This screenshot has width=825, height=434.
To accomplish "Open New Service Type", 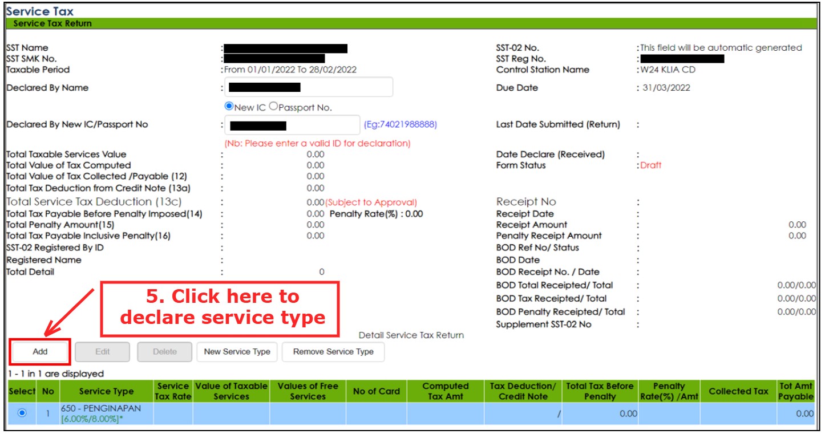I will click(x=237, y=352).
